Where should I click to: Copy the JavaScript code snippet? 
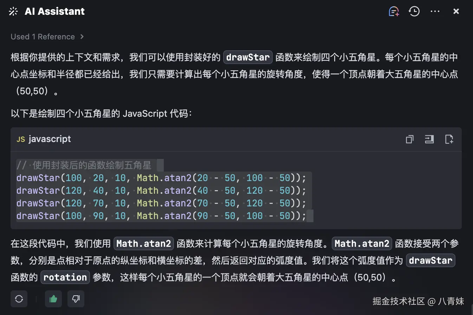click(409, 139)
